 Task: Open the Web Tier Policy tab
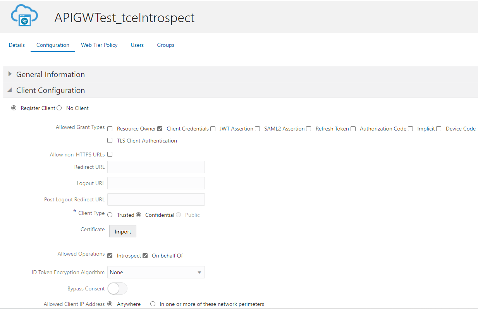click(x=99, y=45)
